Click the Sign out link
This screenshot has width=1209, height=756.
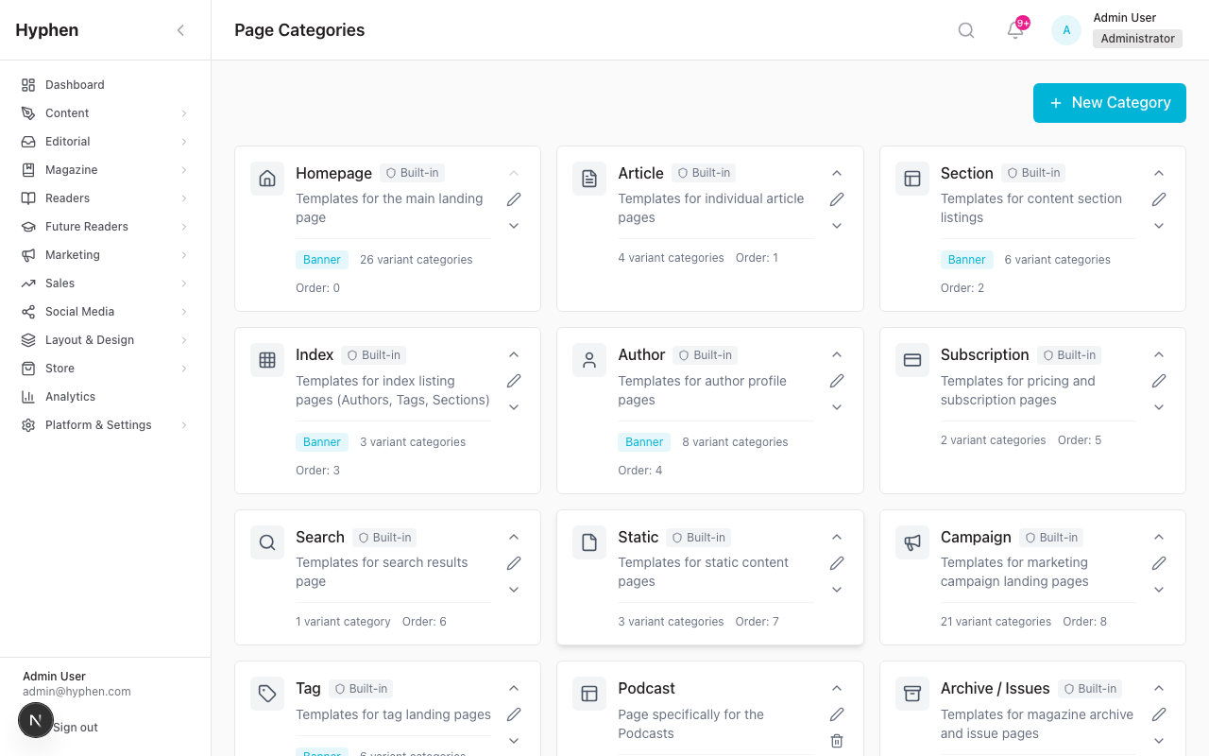77,727
